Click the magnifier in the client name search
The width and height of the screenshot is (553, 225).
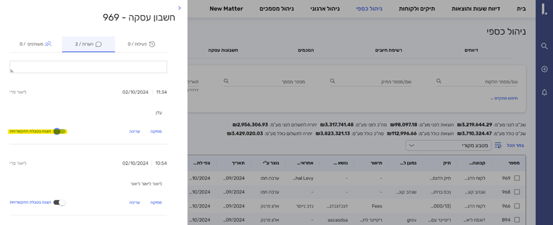click(439, 82)
